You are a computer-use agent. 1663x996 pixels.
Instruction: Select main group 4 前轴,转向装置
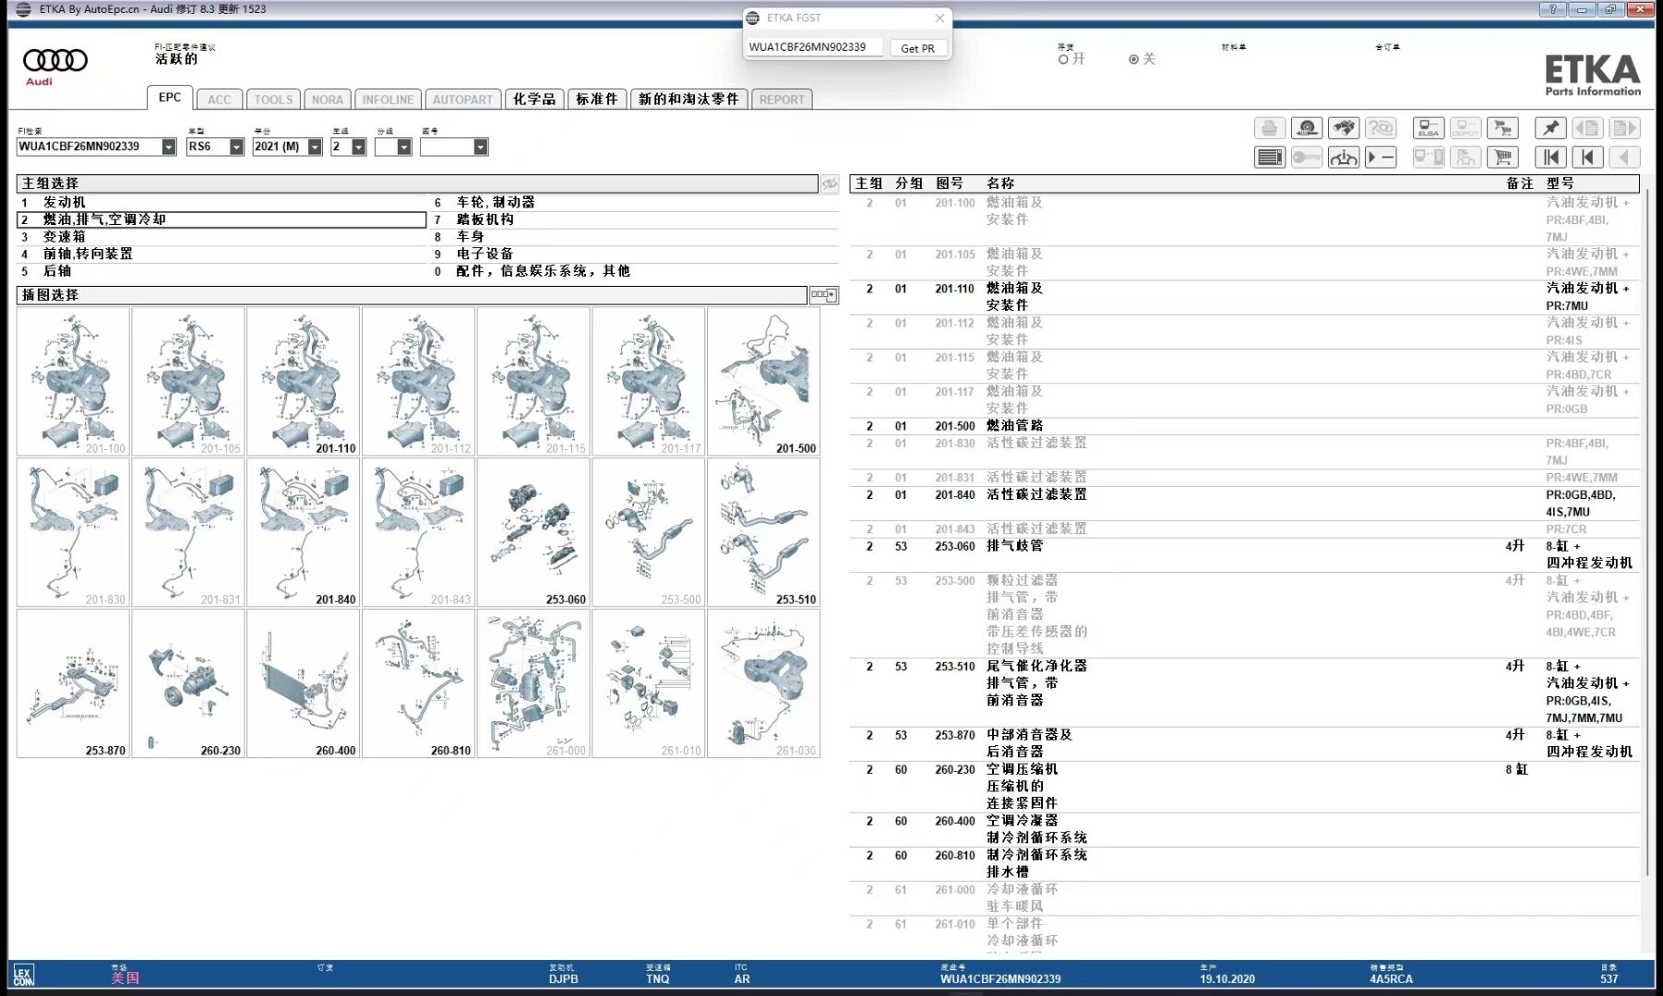coord(221,254)
